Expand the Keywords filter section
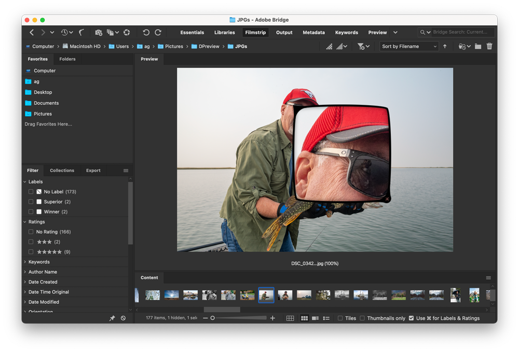Image resolution: width=519 pixels, height=352 pixels. tap(25, 262)
